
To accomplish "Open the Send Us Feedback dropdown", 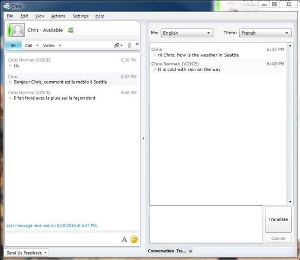I will coord(26,253).
